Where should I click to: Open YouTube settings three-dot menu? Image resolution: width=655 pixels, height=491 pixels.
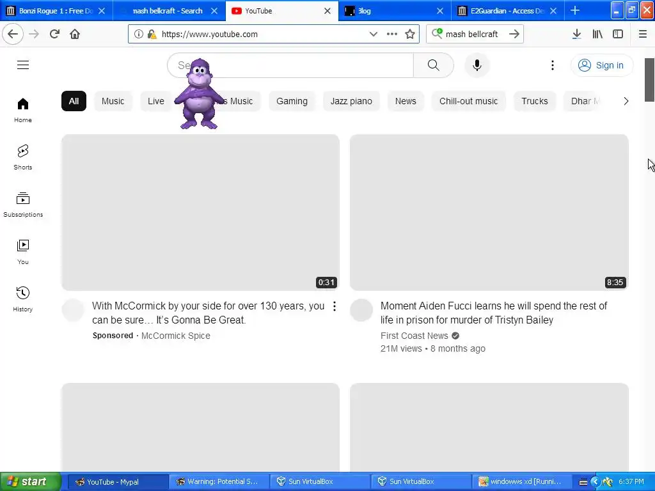click(x=552, y=65)
